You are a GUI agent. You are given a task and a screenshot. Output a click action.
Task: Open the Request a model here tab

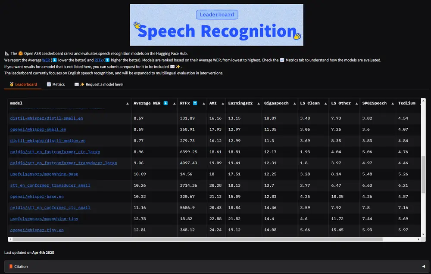[x=99, y=84]
